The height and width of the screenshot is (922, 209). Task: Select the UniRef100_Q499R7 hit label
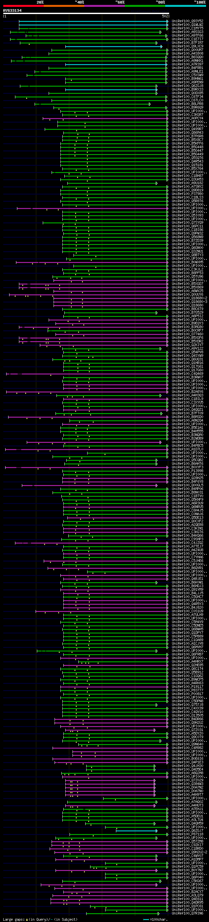187,129
